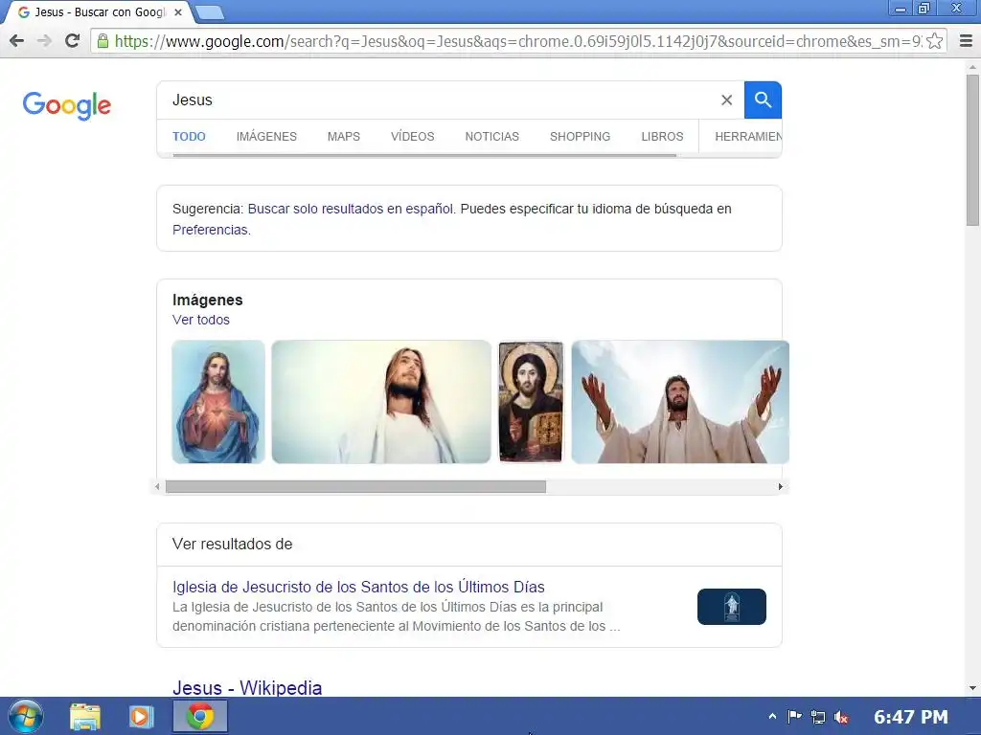Screen dimensions: 981x735
Task: Close the Jesus search tab
Action: [x=178, y=12]
